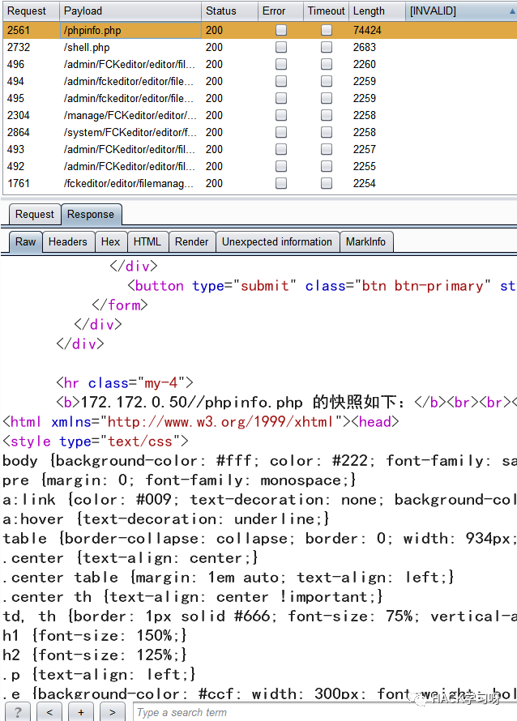517x721 pixels.
Task: Toggle Timeout checkbox for request 492
Action: coord(327,166)
